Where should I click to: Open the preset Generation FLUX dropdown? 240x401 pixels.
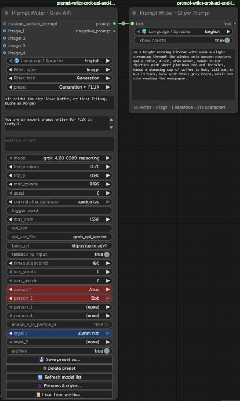(59, 87)
